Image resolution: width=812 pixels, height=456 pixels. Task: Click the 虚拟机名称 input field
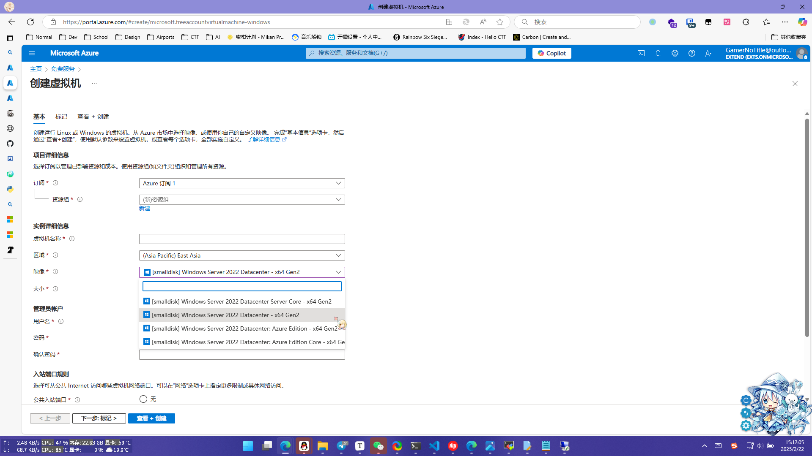(x=242, y=239)
